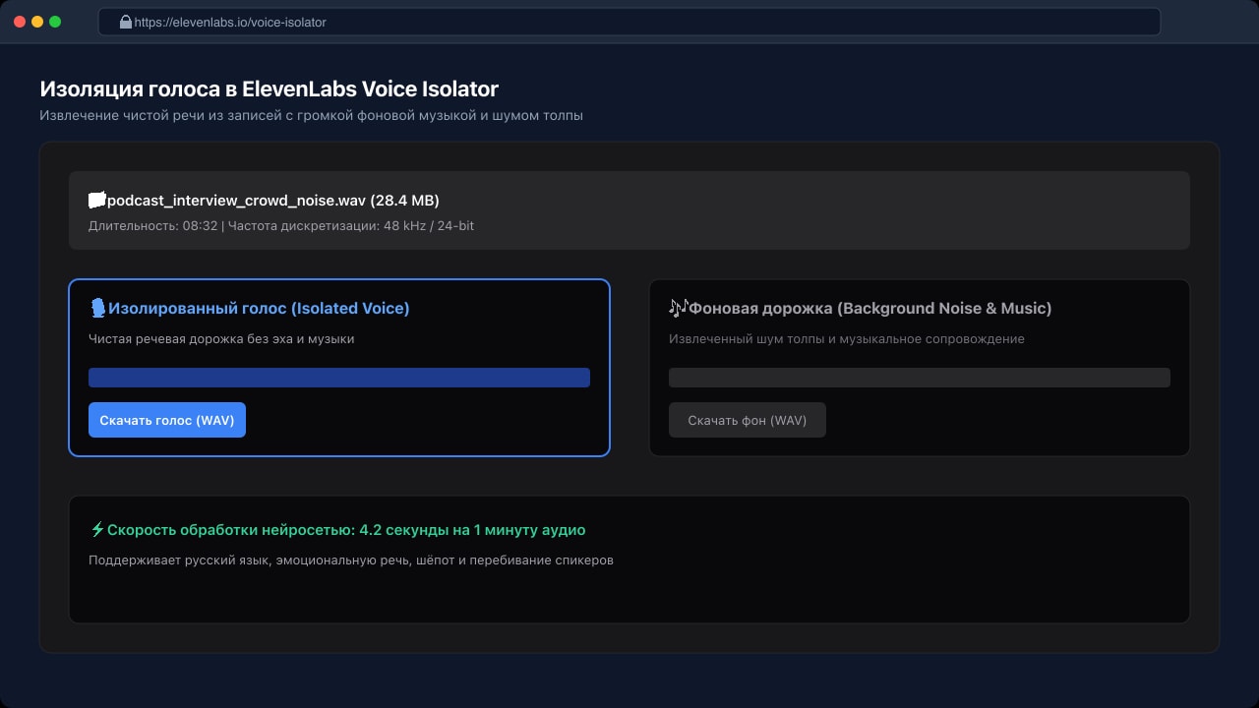Click the file name podcast_interview_crowd_noise.wav (28.4 MB)
Viewport: 1259px width, 708px height.
click(273, 201)
